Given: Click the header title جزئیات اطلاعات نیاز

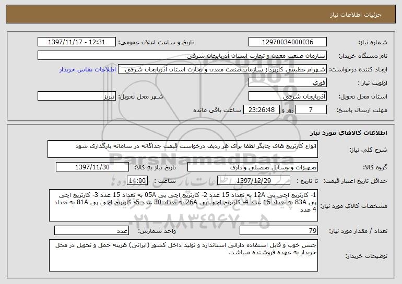Looking at the screenshot, I should click(x=356, y=15).
